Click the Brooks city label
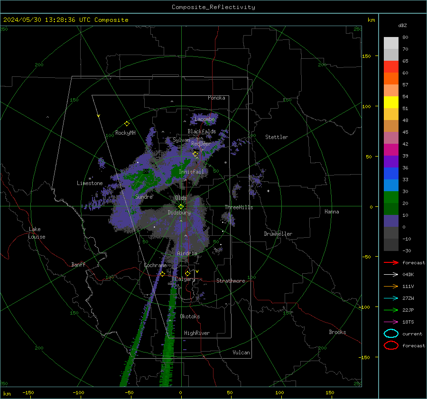Viewport: 427px width, 399px height. coord(337,332)
